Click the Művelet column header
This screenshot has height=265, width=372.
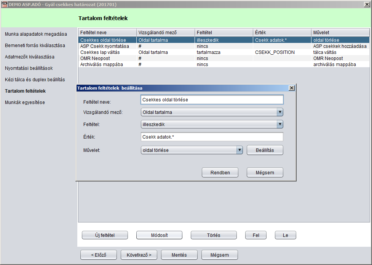tap(340, 32)
